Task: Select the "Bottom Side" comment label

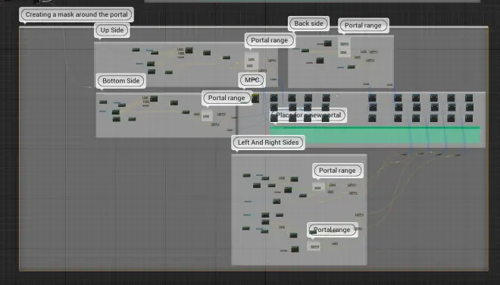Action: (x=121, y=81)
